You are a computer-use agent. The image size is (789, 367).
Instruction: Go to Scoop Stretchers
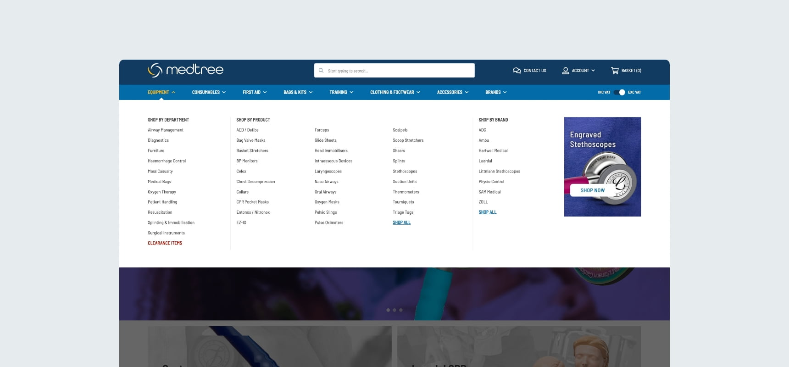coord(408,140)
